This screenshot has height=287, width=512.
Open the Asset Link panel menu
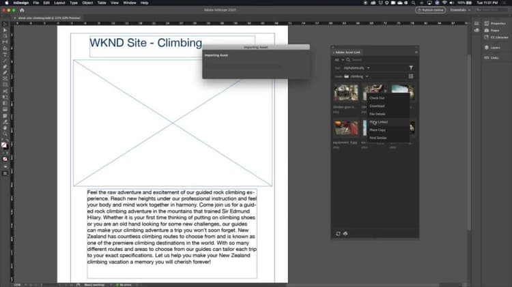[x=416, y=52]
